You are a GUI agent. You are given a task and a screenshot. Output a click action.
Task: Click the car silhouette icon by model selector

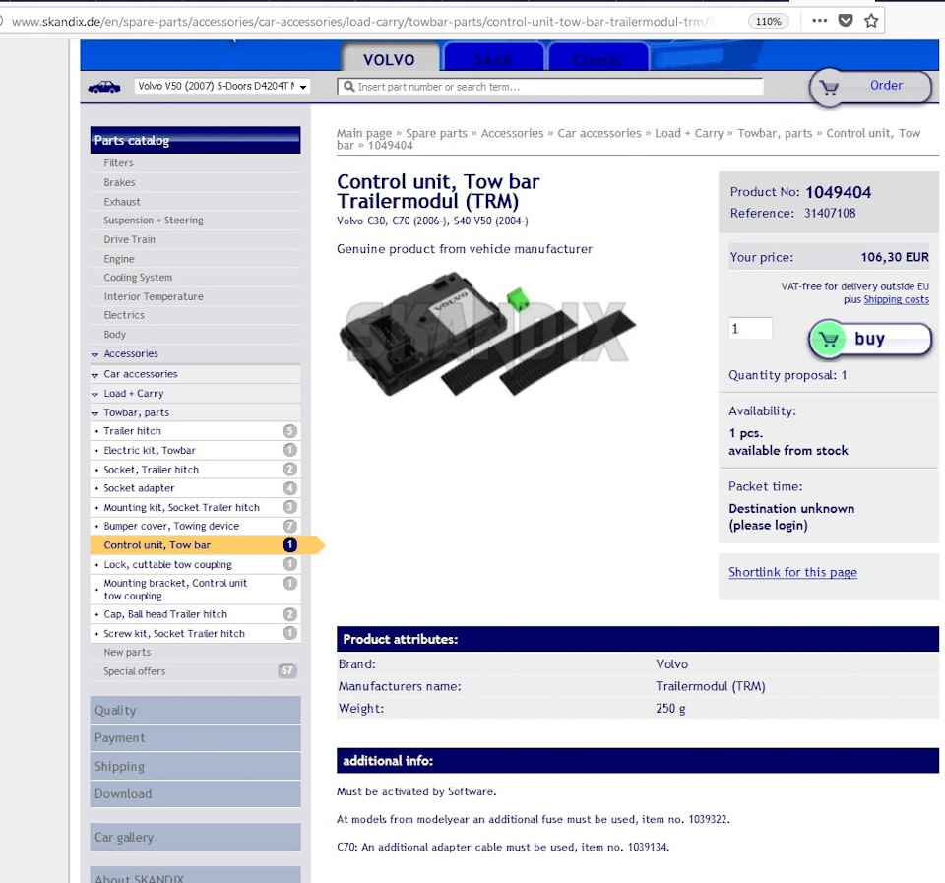coord(104,88)
